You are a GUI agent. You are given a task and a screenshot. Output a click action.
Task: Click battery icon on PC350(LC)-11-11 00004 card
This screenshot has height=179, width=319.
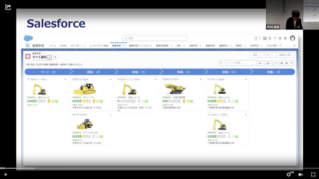139,101
